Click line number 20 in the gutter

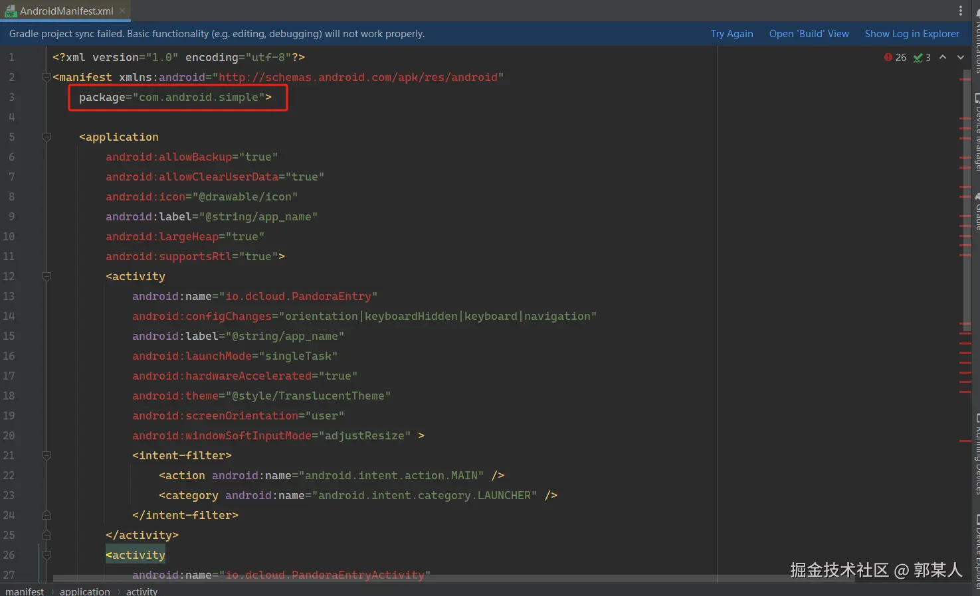coord(9,436)
